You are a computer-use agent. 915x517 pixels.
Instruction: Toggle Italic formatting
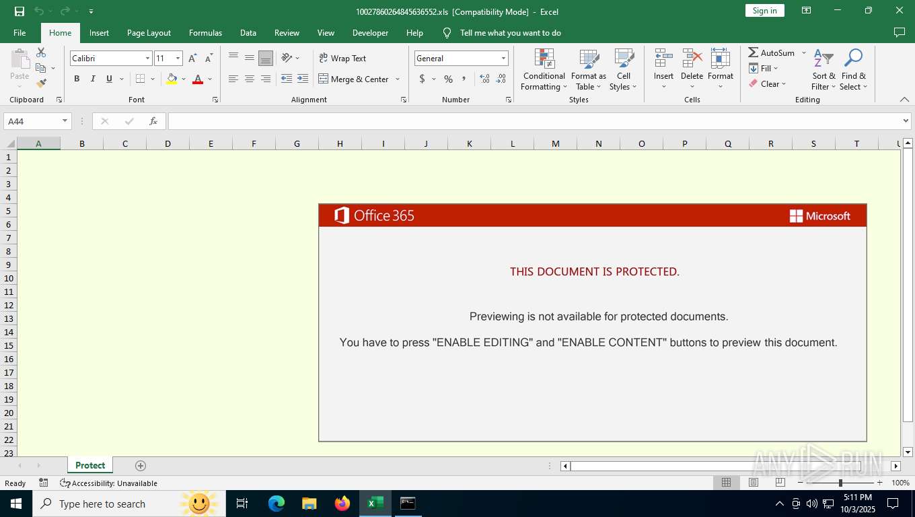[93, 79]
